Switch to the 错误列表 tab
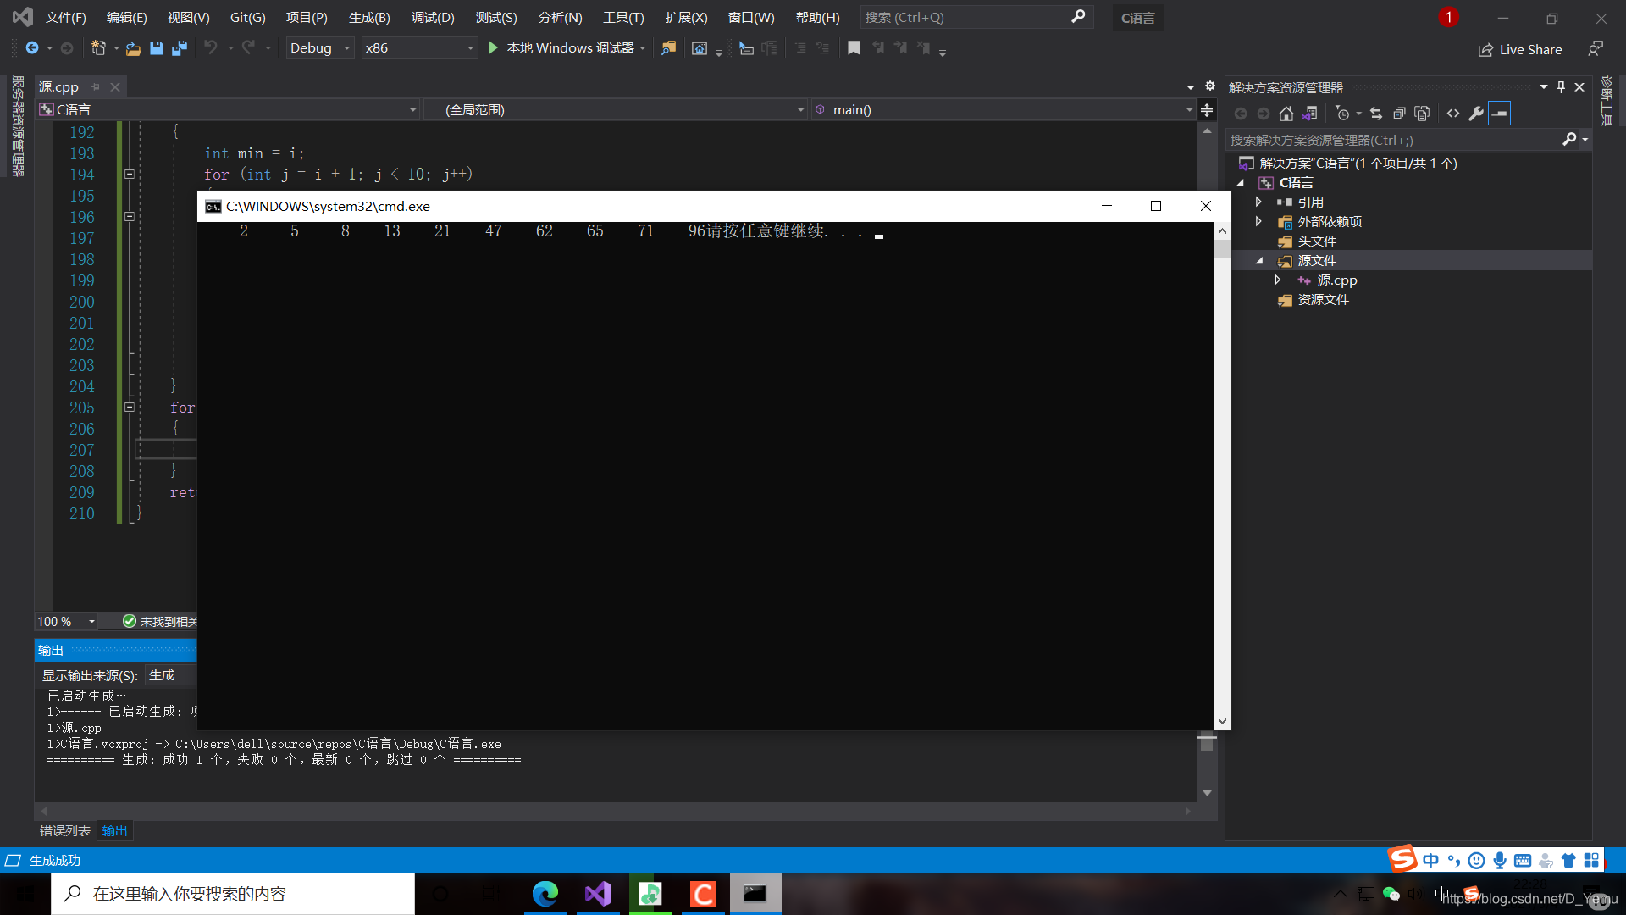This screenshot has width=1626, height=915. 64,830
